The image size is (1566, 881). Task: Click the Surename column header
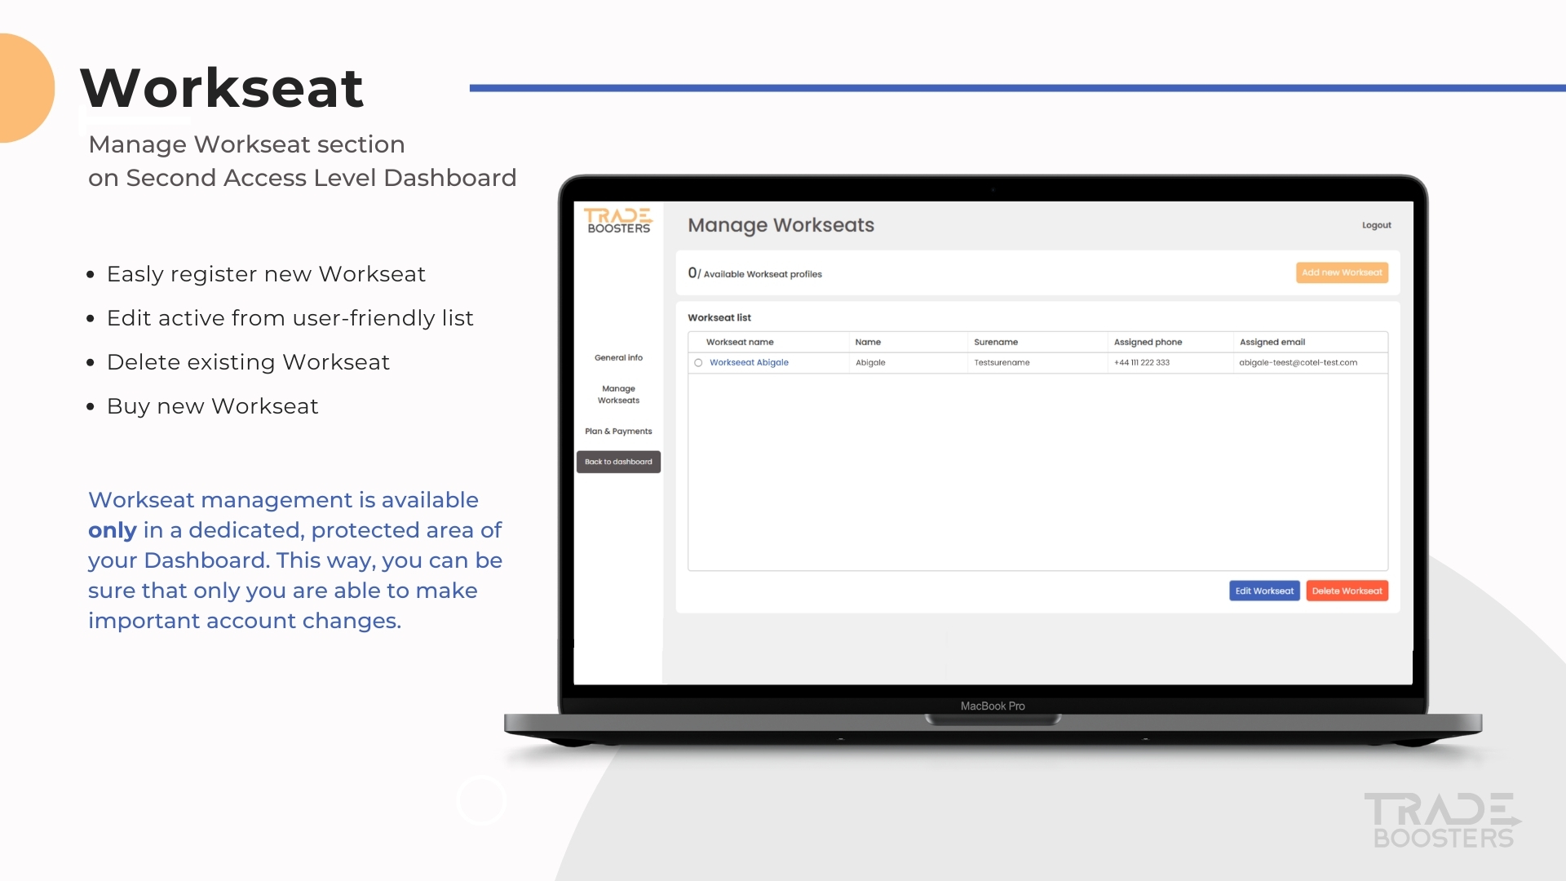pos(996,343)
